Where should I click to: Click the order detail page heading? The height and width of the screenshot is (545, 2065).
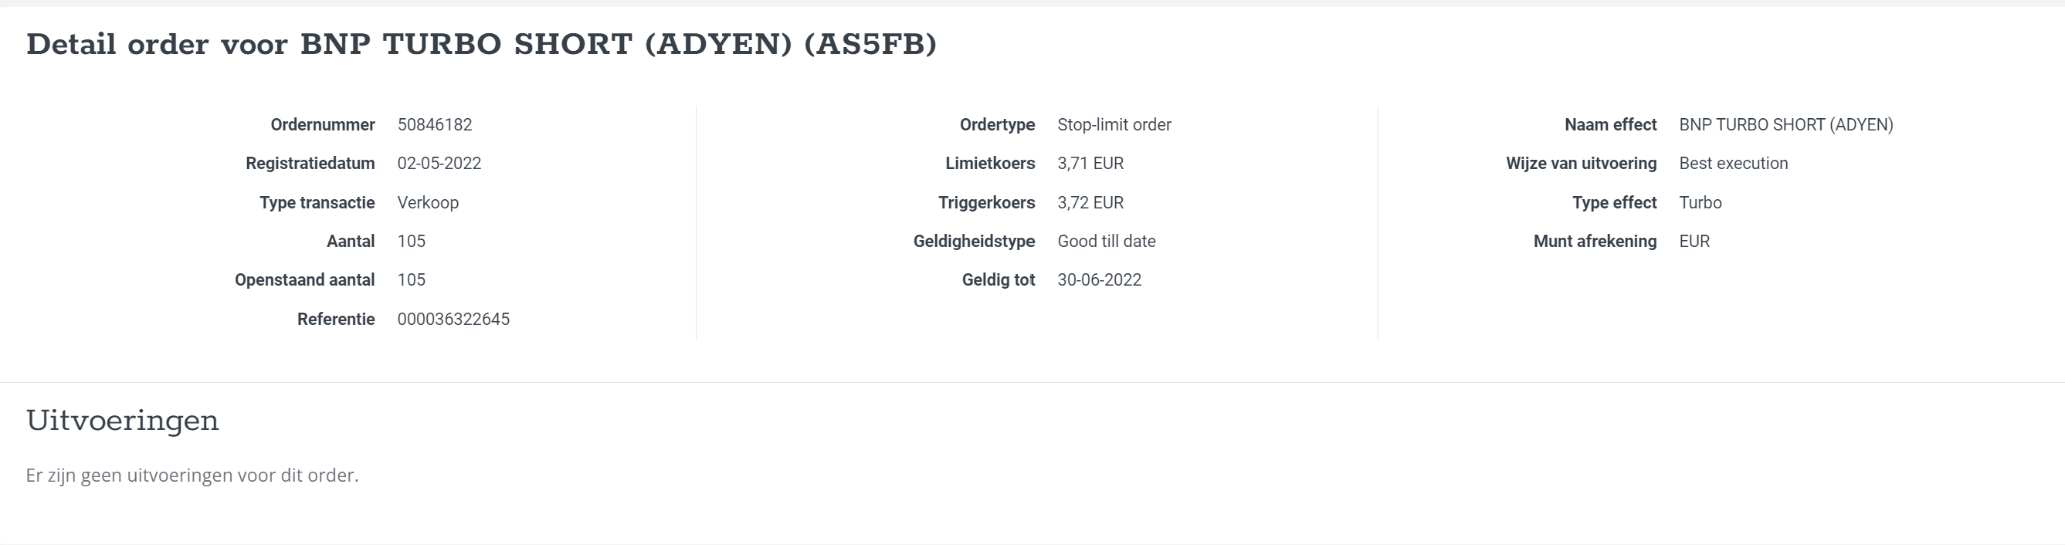point(481,44)
